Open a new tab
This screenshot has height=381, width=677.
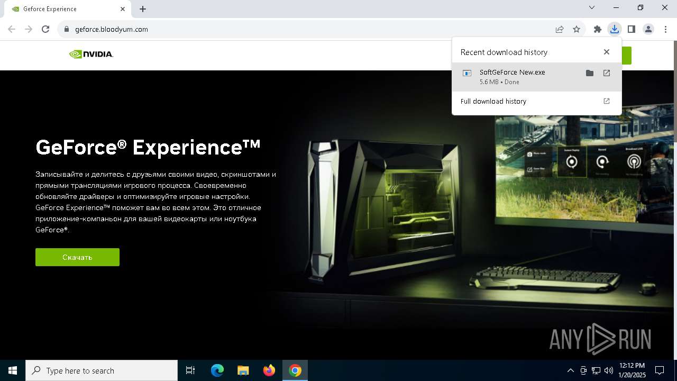point(143,9)
